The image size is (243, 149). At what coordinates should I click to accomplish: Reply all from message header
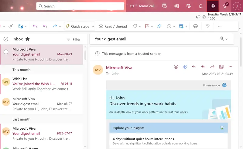(203, 67)
